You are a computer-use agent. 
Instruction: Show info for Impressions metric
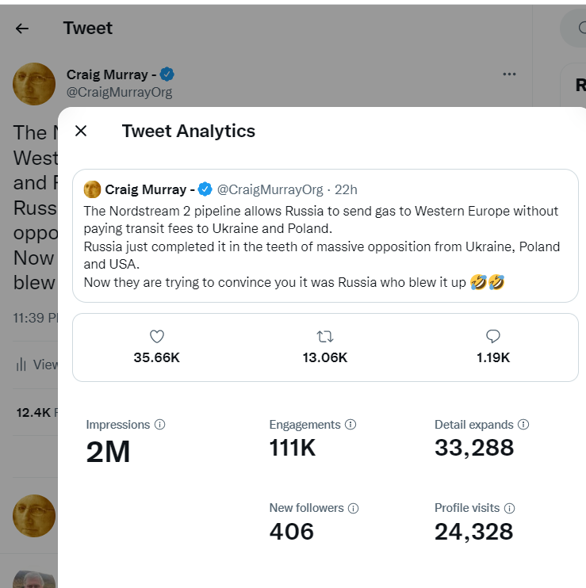(160, 425)
